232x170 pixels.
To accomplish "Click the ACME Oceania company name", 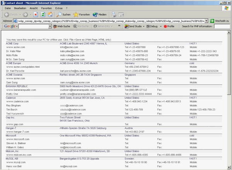I will pos(14,75).
